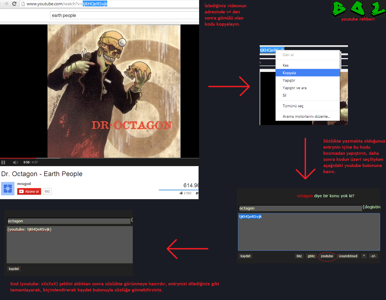Screen dimensions: 386x300
Task: Click the browser forward arrow
Action: 6,4
